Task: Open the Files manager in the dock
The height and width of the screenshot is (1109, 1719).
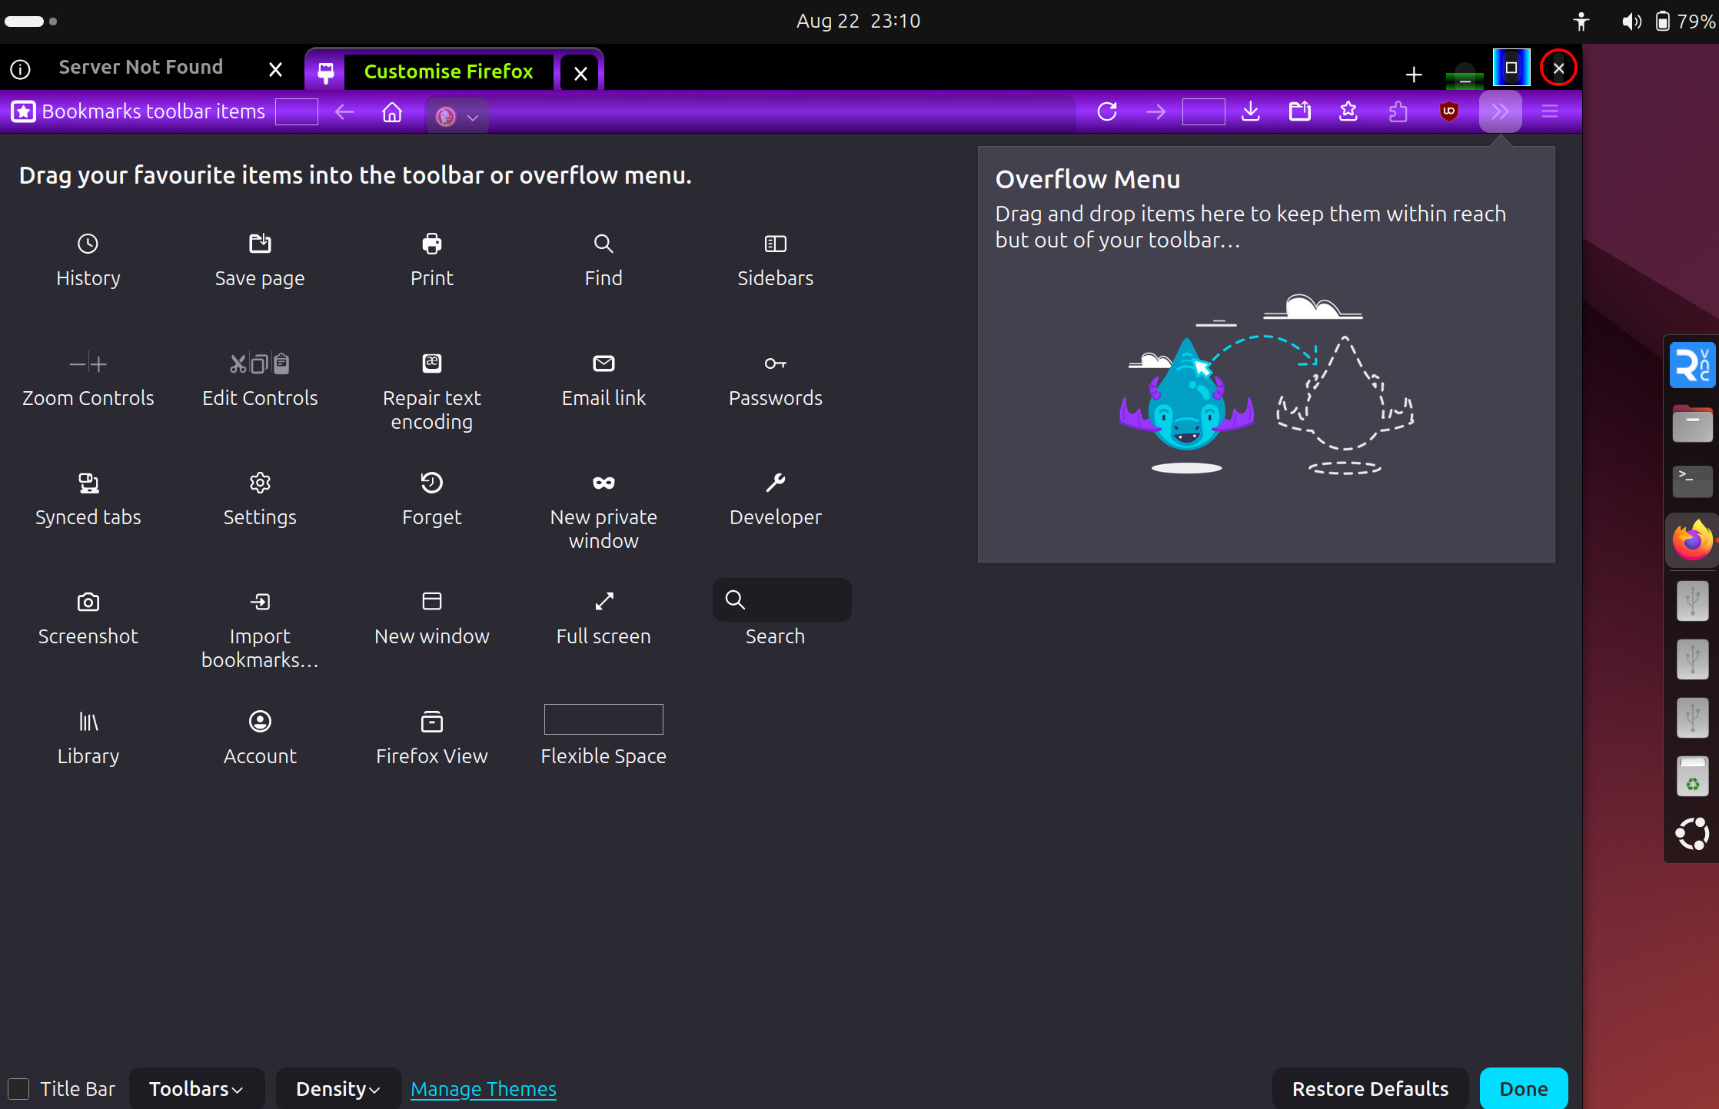Action: (1692, 423)
